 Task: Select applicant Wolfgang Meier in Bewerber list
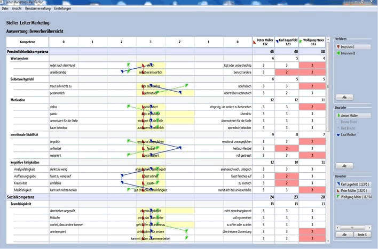pyautogui.click(x=353, y=197)
